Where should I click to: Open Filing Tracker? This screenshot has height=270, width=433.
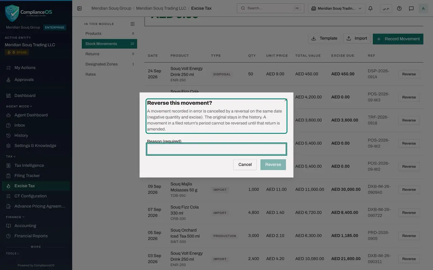click(36, 175)
